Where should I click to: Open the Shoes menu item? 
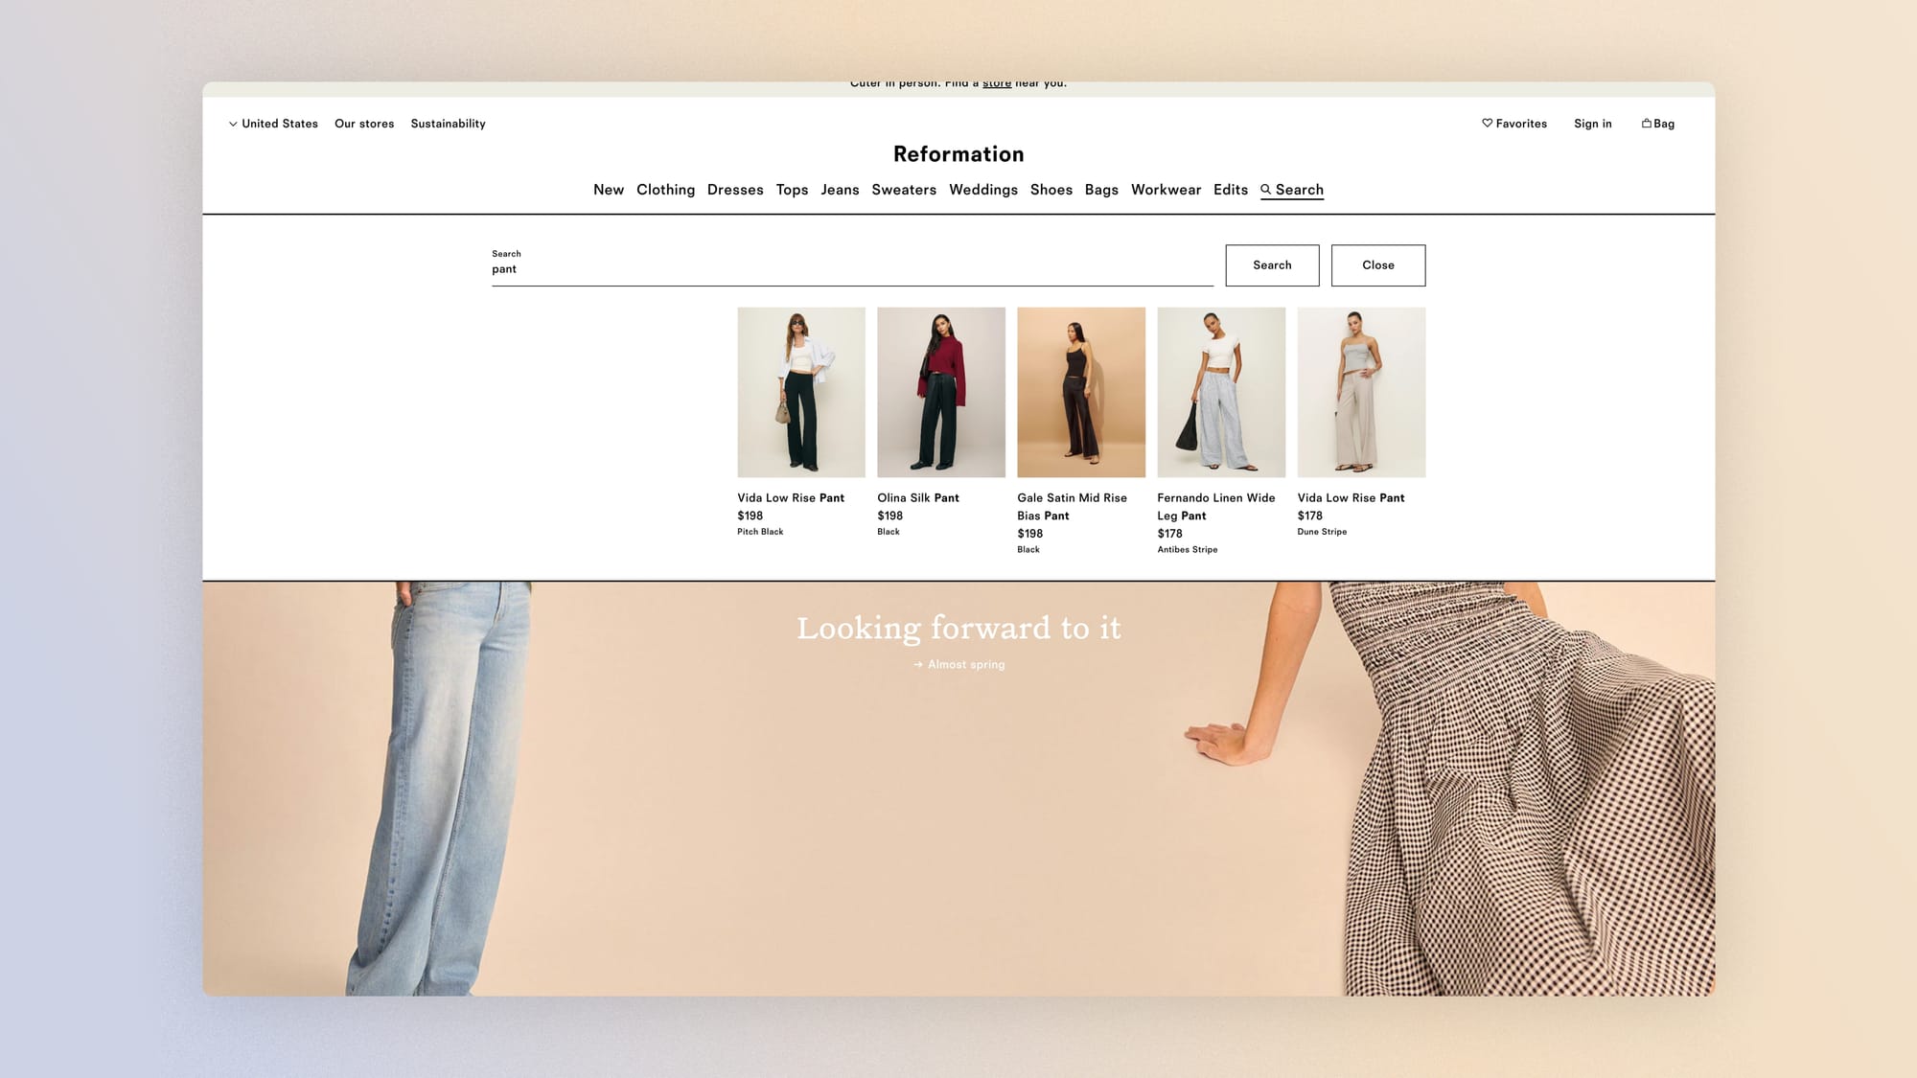click(1051, 190)
